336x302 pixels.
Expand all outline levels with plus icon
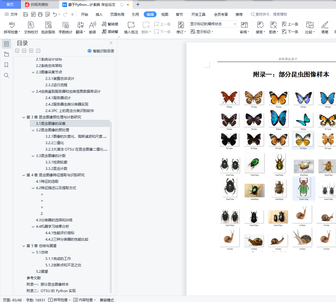31,51
